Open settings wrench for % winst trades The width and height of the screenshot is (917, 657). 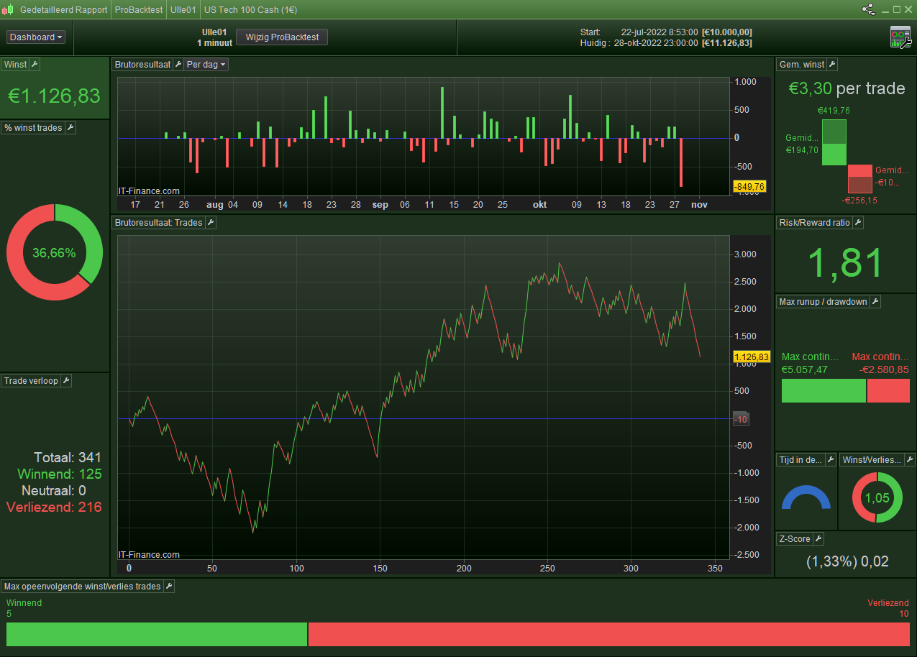coord(70,128)
